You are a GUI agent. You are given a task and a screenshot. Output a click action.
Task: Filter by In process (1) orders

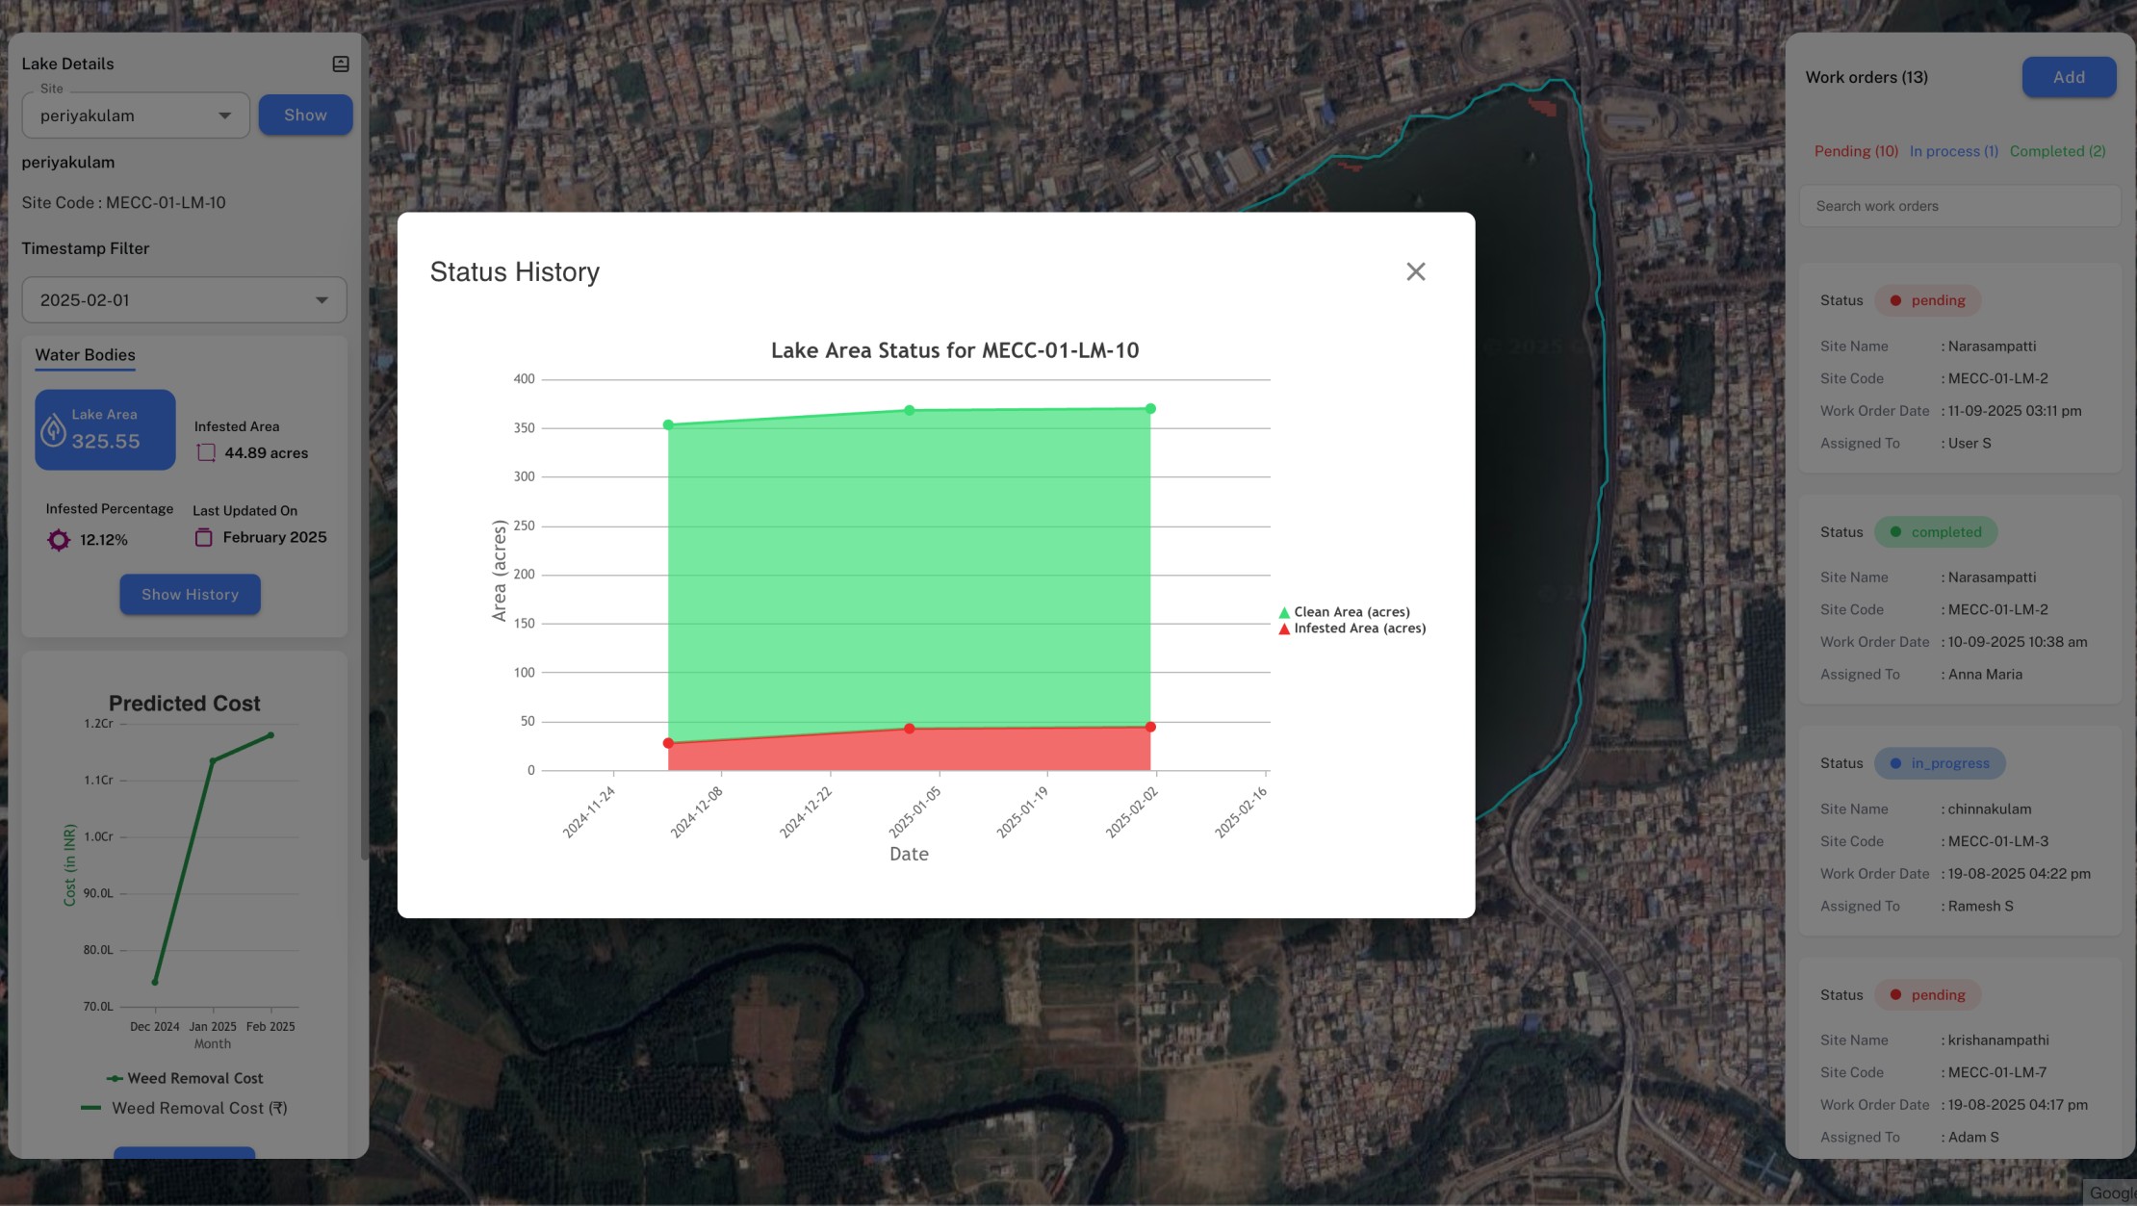1953,151
